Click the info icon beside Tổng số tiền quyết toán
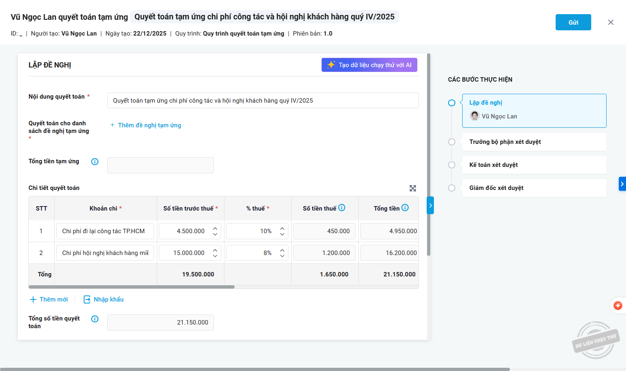The width and height of the screenshot is (626, 371). (x=95, y=319)
